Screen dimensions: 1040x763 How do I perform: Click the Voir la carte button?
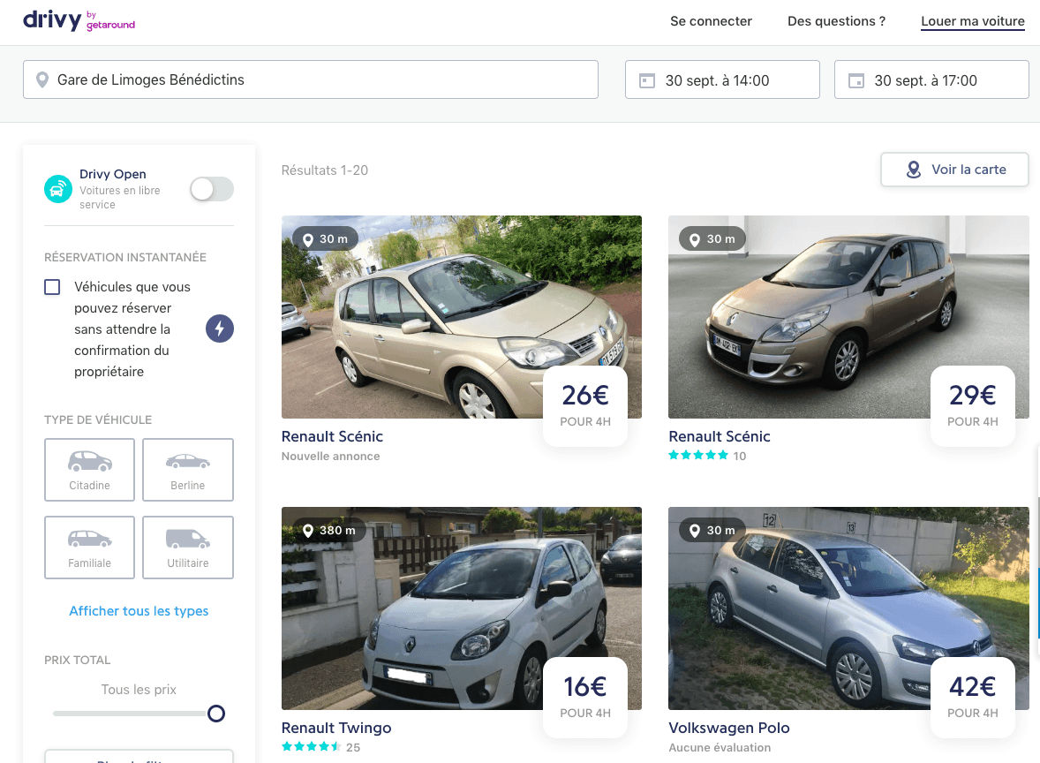(x=954, y=170)
